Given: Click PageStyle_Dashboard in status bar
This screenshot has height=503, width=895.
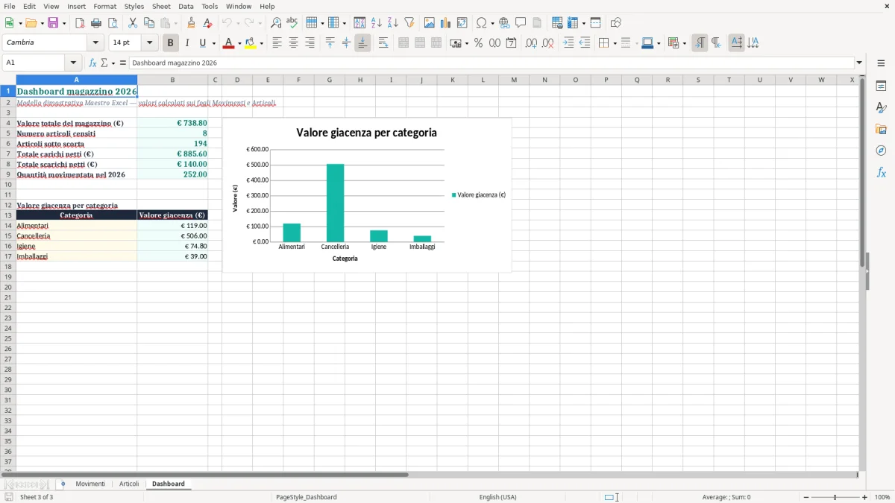Looking at the screenshot, I should 307,497.
